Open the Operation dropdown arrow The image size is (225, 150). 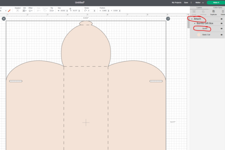6,11
